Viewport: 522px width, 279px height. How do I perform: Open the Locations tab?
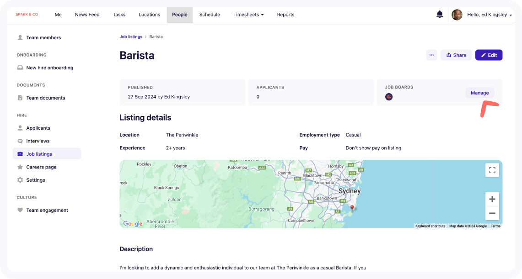[150, 15]
